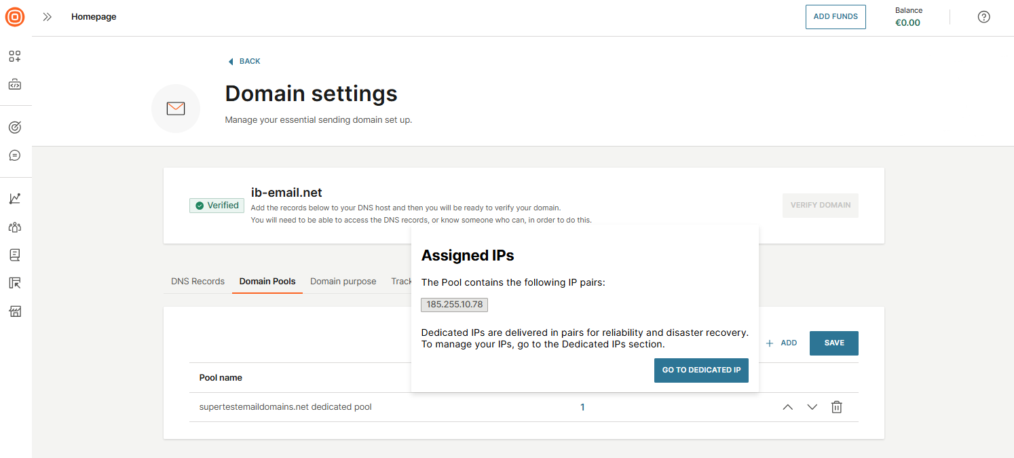The width and height of the screenshot is (1014, 458).
Task: Collapse the sidebar with the double chevron
Action: pos(46,17)
